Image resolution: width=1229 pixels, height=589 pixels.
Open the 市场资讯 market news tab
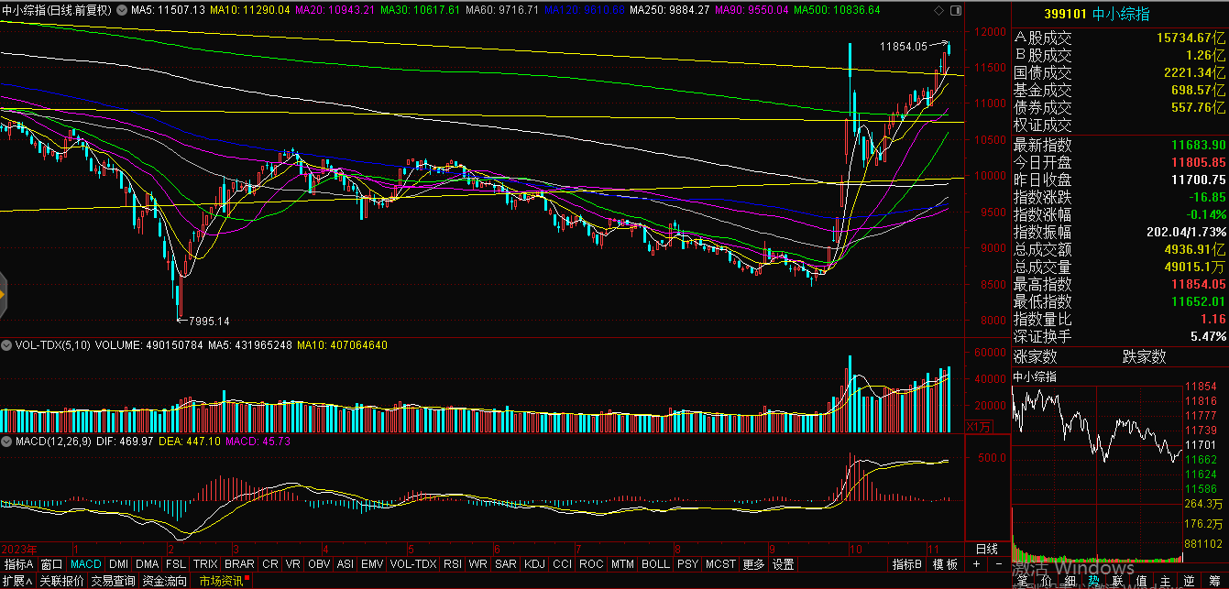[222, 581]
